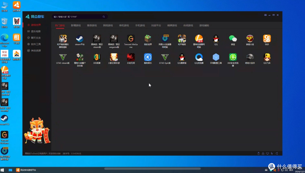
Task: Open 网易UU加速器网吧版 in the game grid
Action: click(165, 39)
